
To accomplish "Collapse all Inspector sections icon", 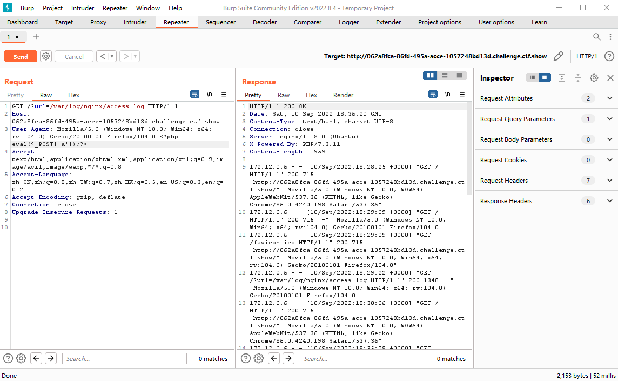I will tap(578, 78).
